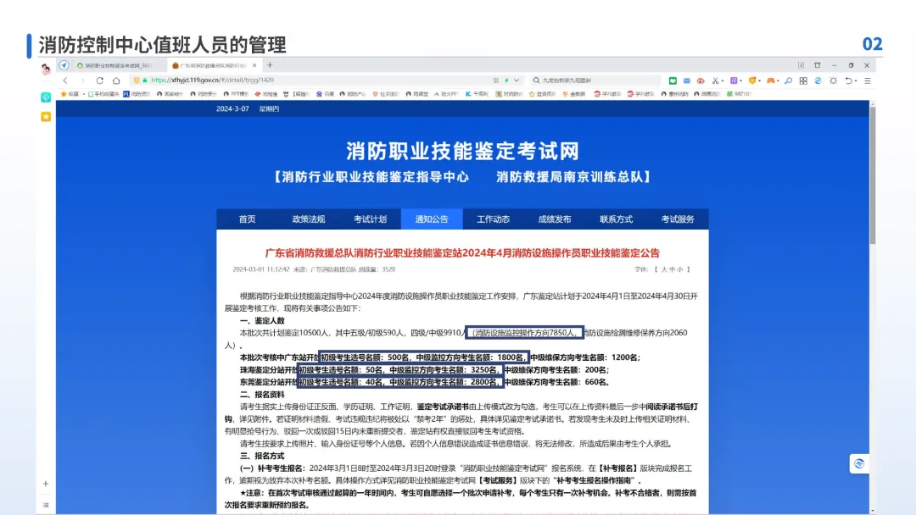
Task: Open the blue mail extension icon
Action: click(687, 80)
